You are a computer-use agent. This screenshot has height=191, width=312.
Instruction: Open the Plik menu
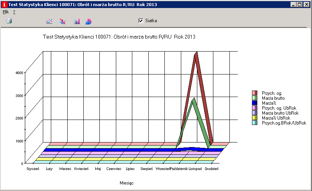point(6,12)
